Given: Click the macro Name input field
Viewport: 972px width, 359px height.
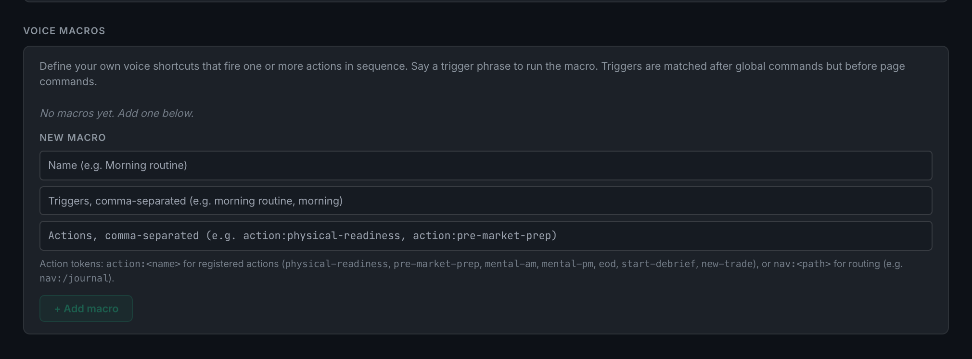Looking at the screenshot, I should click(x=486, y=166).
